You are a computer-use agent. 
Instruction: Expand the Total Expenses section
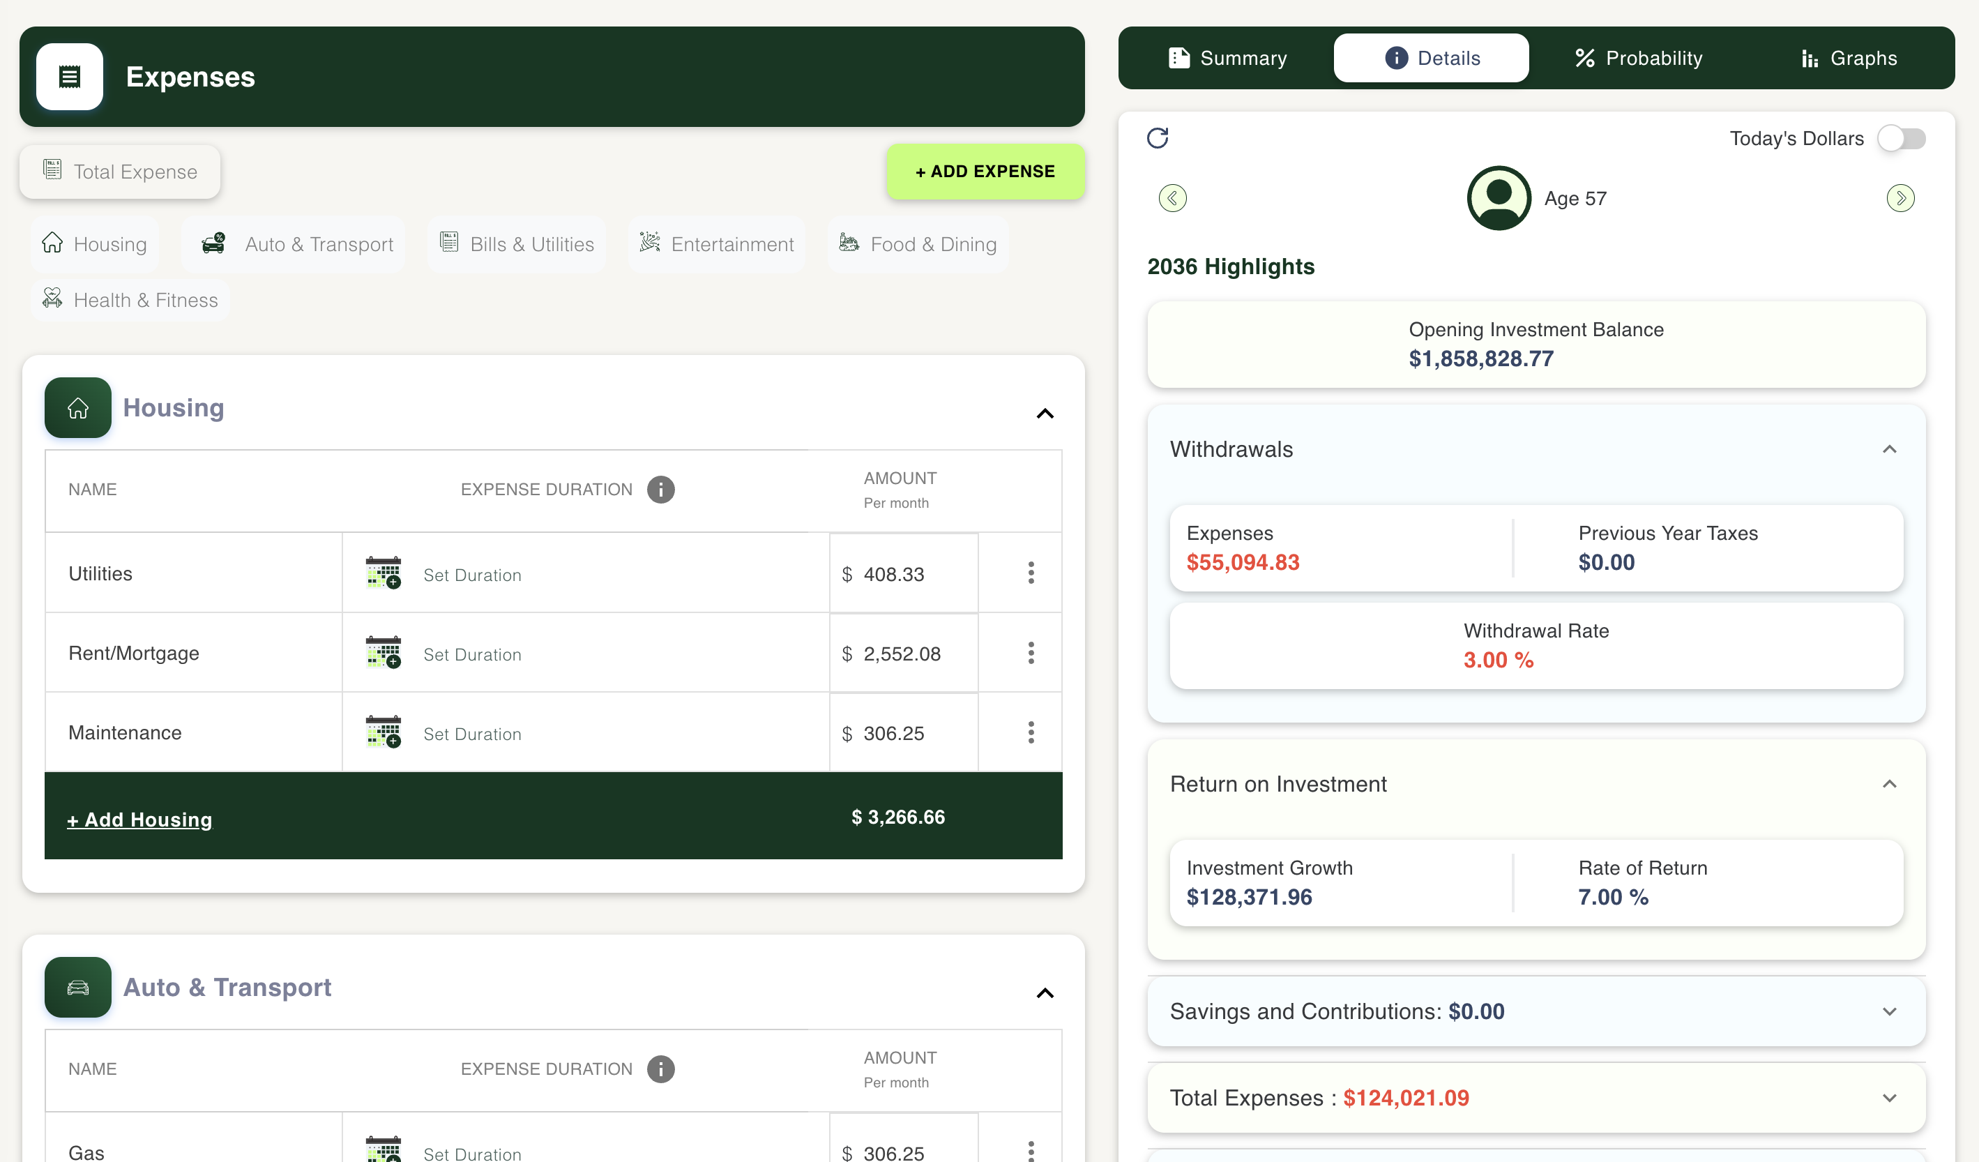click(x=1888, y=1098)
